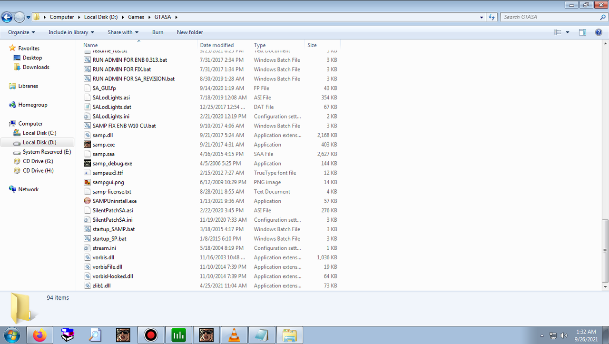Open the address bar history dropdown

482,17
